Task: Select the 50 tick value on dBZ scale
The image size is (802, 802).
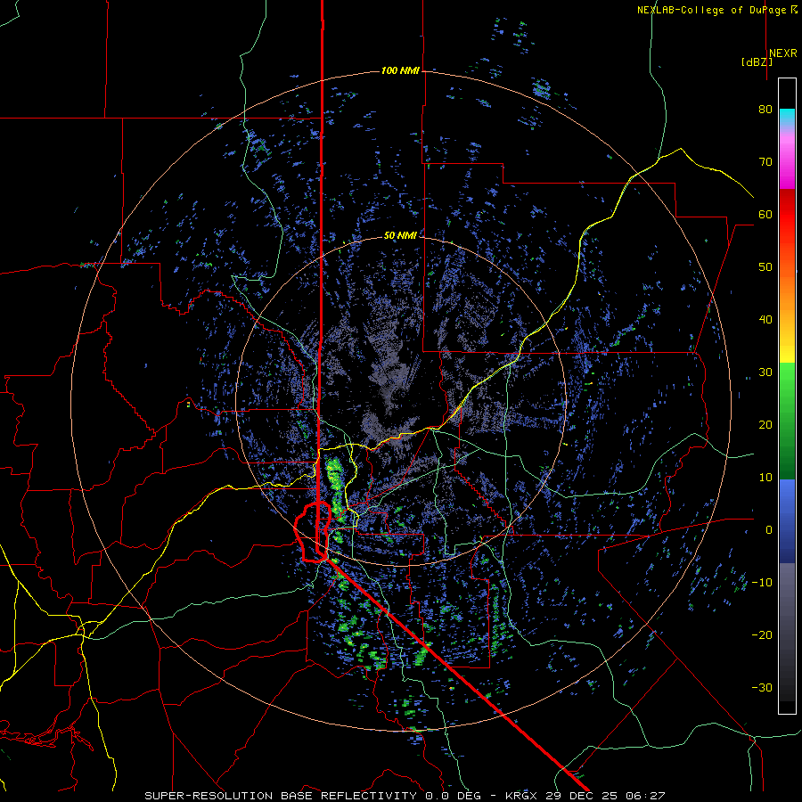Action: [765, 267]
